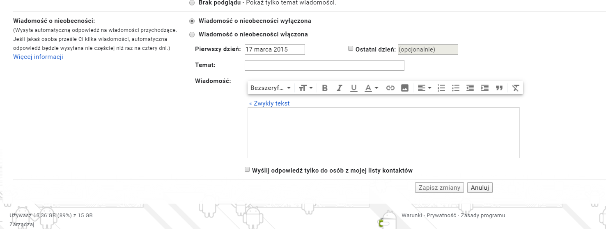This screenshot has width=606, height=229.
Task: Open the Bezszeryfowa font dropdown
Action: (x=271, y=88)
